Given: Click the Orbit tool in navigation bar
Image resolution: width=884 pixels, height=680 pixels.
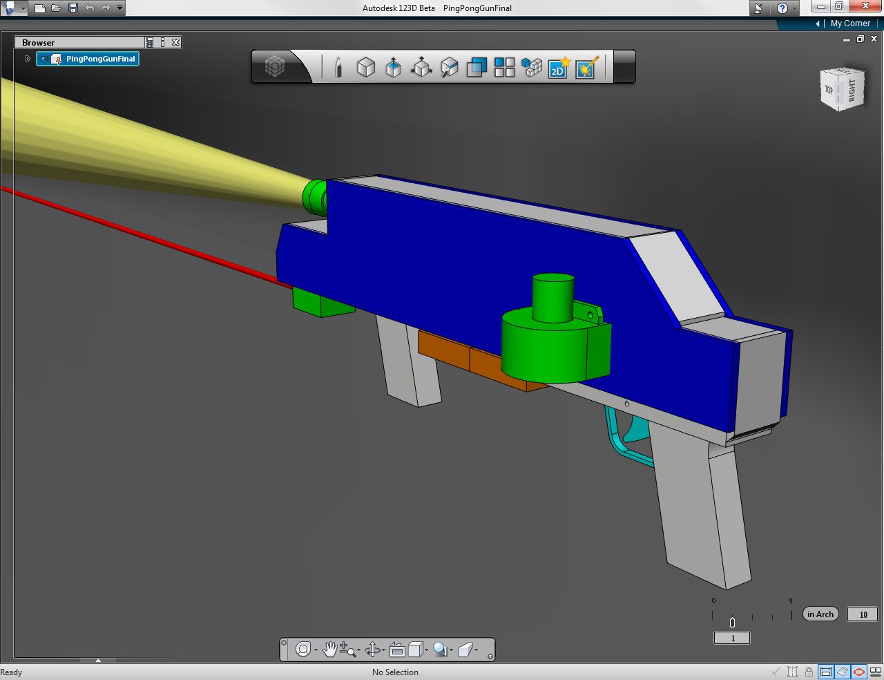Looking at the screenshot, I should click(x=373, y=650).
